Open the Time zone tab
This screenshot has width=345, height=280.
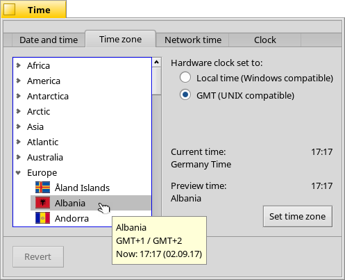(x=121, y=39)
